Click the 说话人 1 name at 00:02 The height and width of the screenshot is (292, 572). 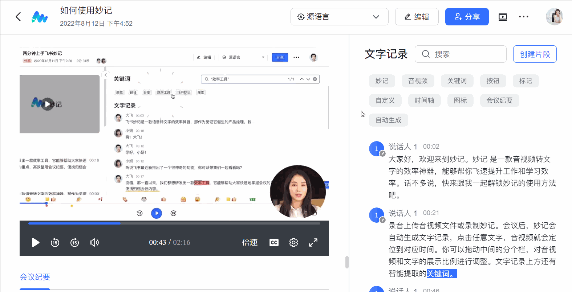(x=403, y=147)
